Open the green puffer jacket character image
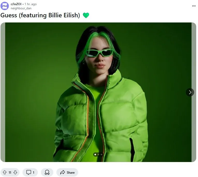 point(98,92)
